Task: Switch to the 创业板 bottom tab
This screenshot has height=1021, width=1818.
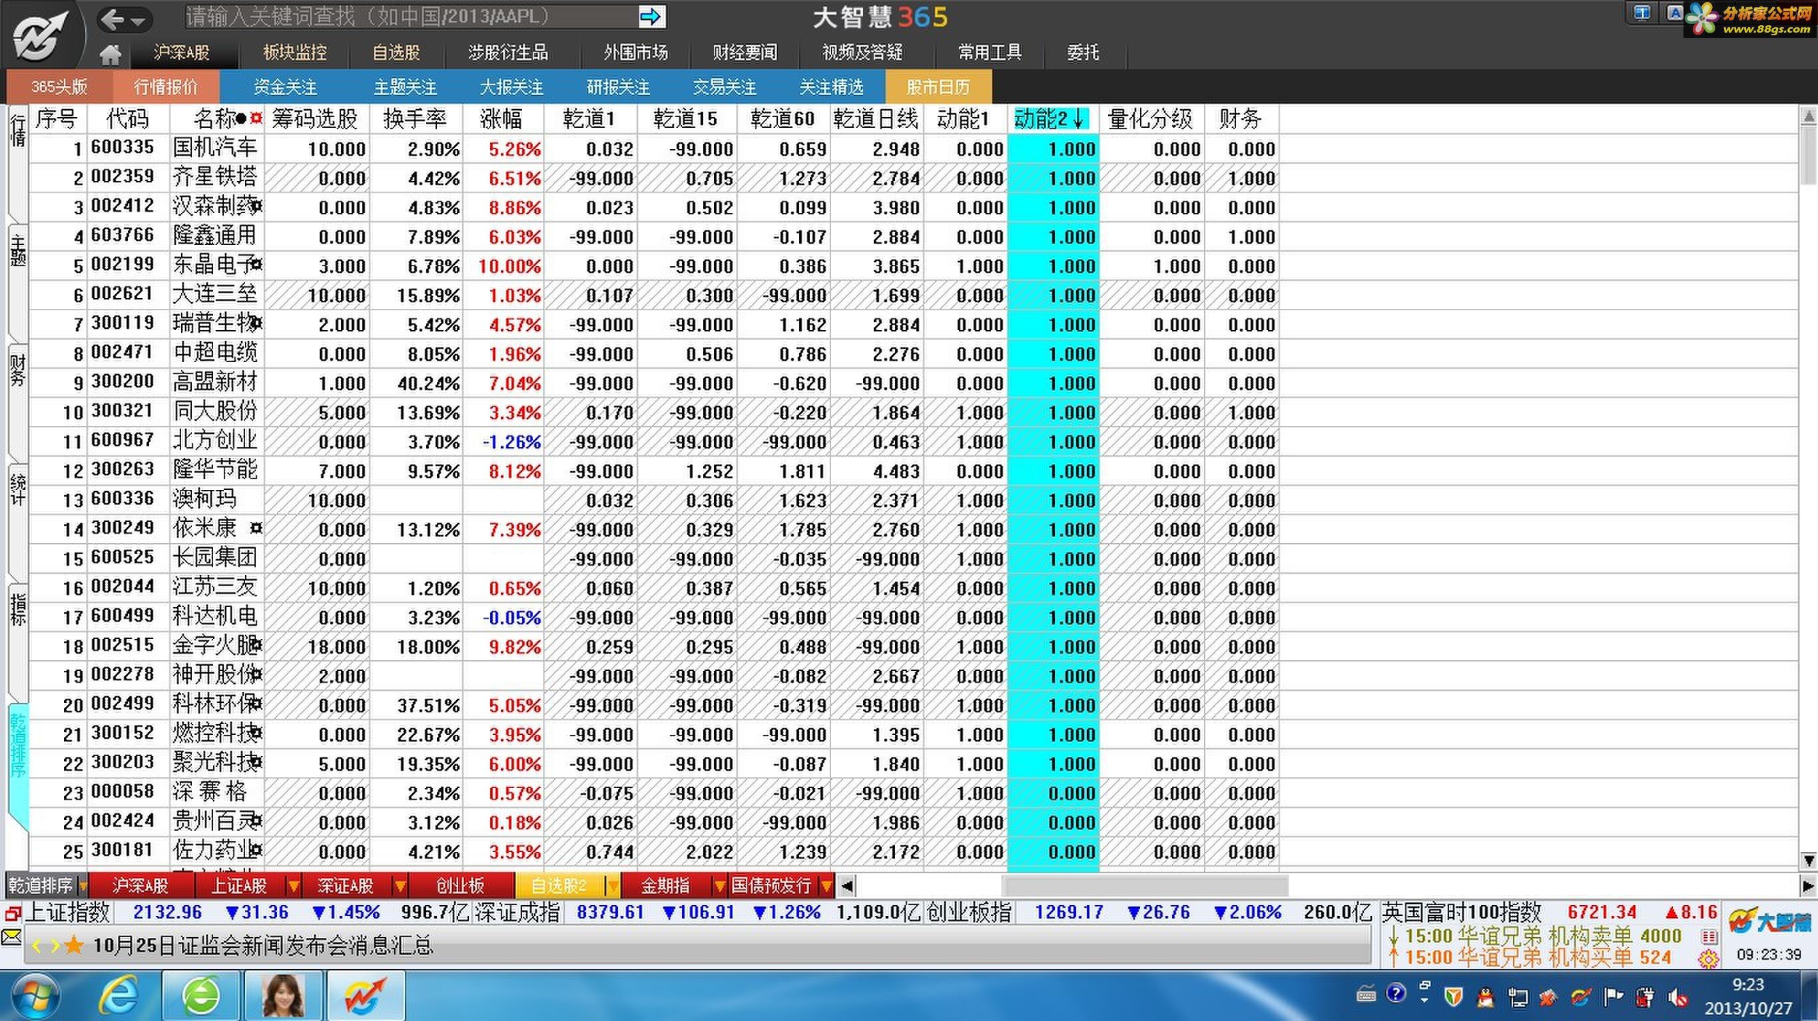Action: (461, 885)
